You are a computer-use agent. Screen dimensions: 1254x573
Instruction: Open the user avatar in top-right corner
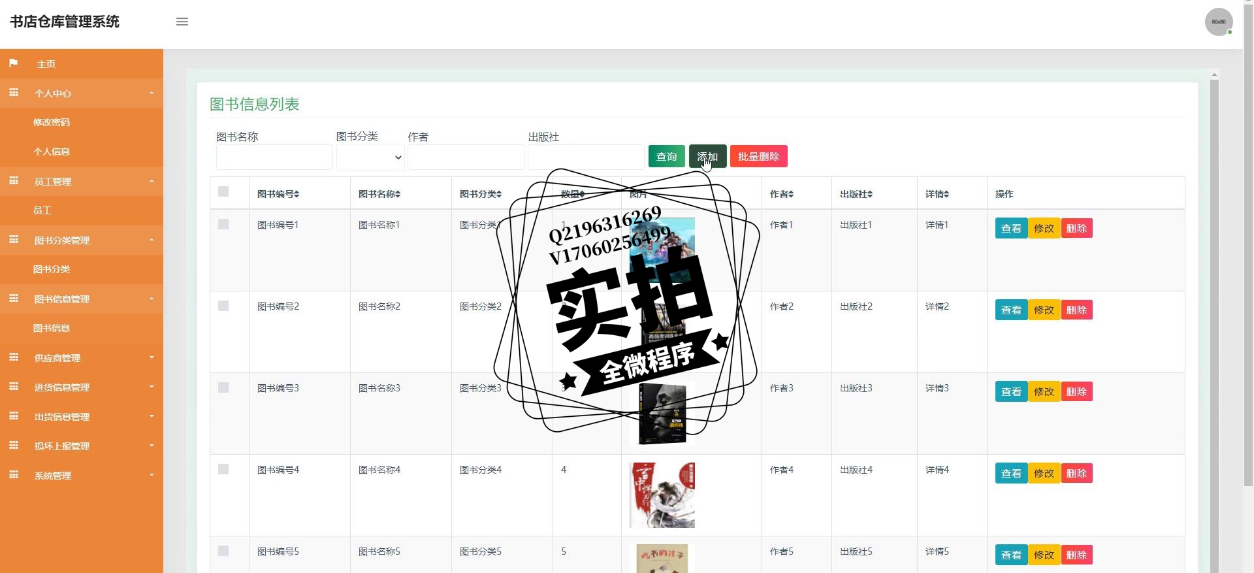pos(1219,22)
